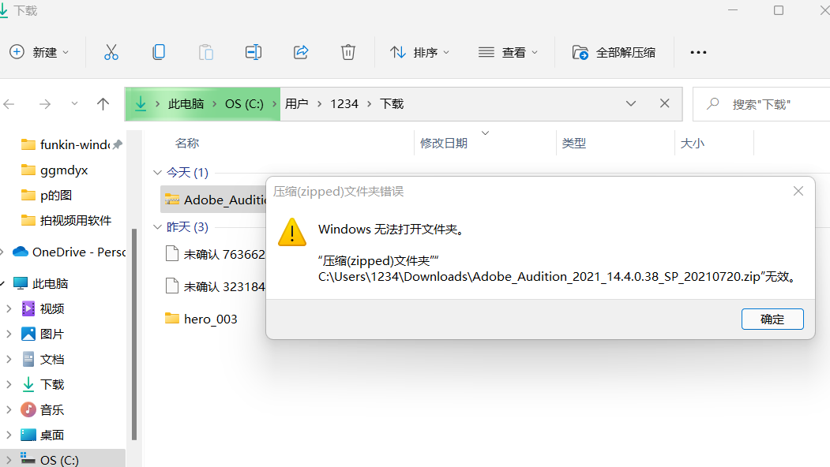
Task: Open p的图 folder in sidebar
Action: (47, 195)
